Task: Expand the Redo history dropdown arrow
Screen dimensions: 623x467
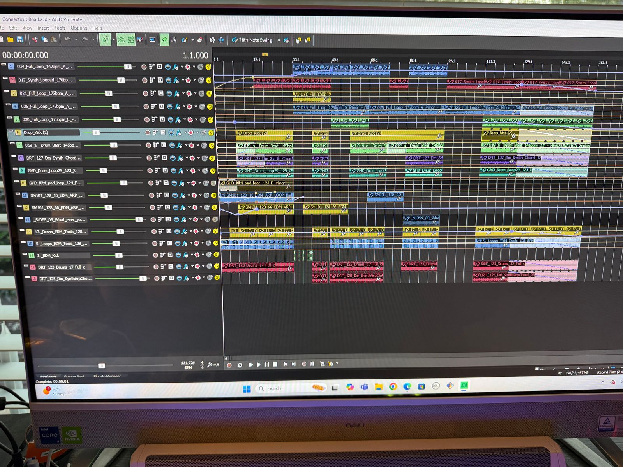Action: [x=93, y=39]
